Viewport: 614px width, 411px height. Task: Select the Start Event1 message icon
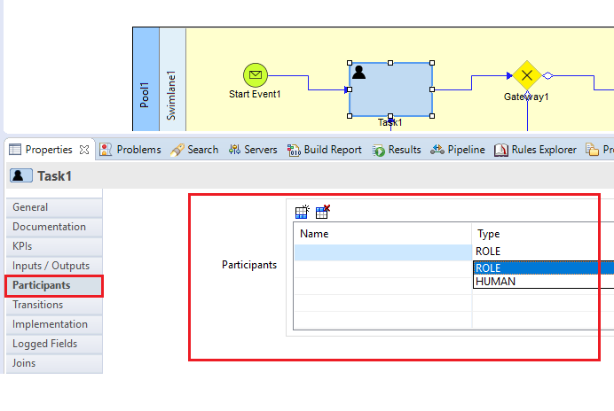click(256, 74)
